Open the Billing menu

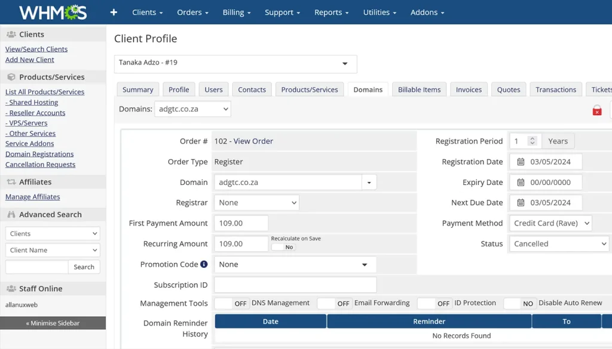click(235, 12)
